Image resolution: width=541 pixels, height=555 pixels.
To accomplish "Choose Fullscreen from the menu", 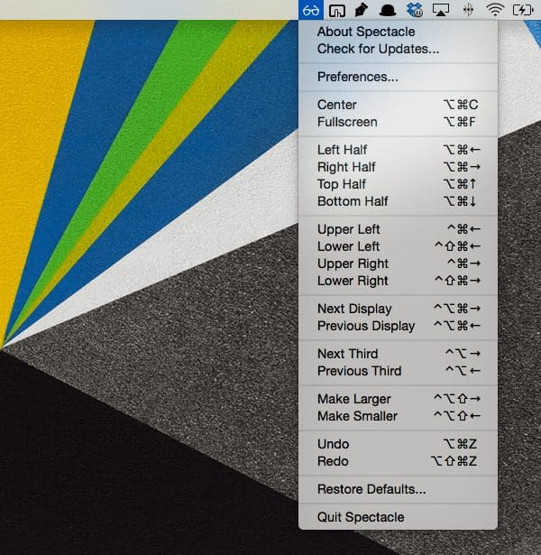I will [398, 122].
